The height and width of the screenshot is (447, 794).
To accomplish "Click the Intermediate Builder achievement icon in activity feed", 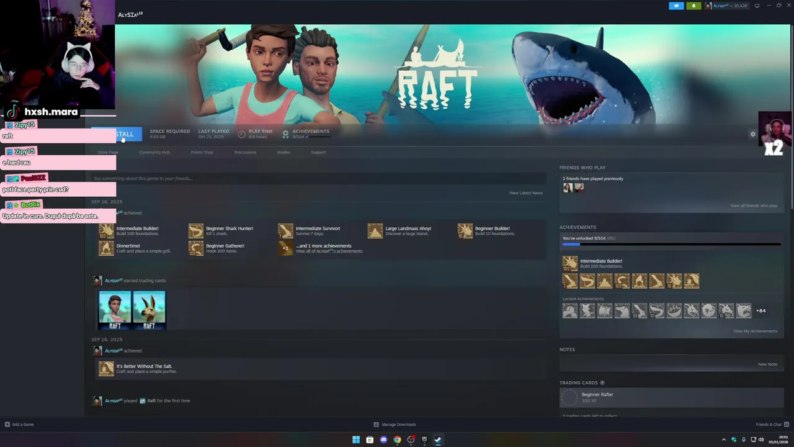I will [106, 231].
